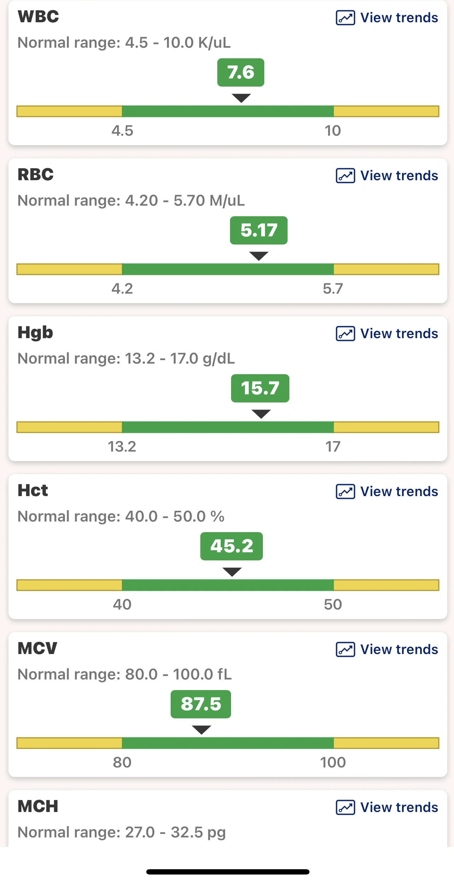Click the MCV trend chart icon

[345, 649]
